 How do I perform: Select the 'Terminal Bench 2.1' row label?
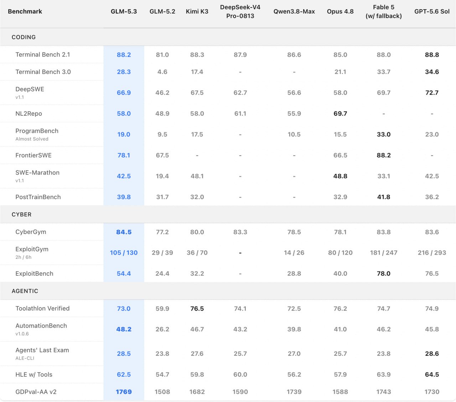pyautogui.click(x=43, y=54)
